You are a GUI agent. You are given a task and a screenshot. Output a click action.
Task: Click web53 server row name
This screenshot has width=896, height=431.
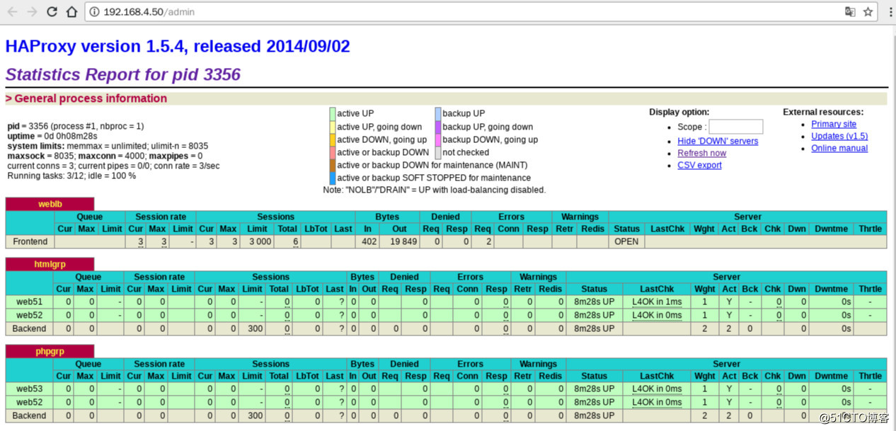(x=29, y=389)
